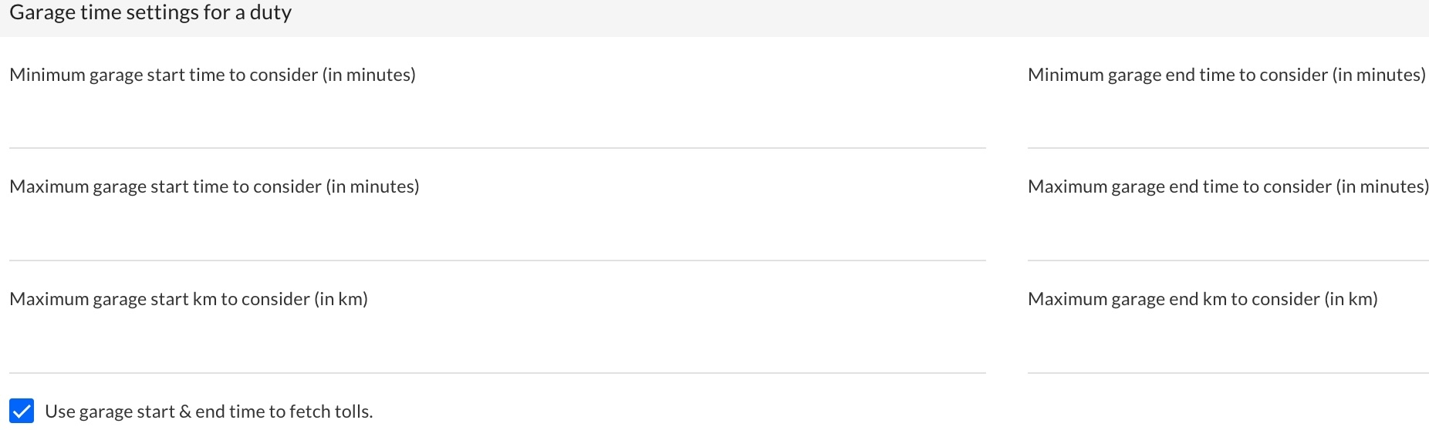This screenshot has height=430, width=1429.
Task: Click the 'Use garage start & end time to fetch tolls' label
Action: 209,412
